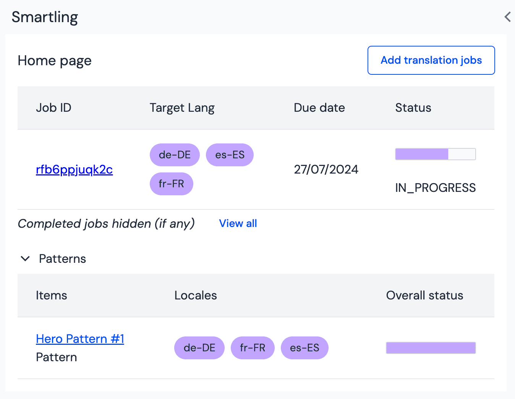Click the Home page heading
515x399 pixels.
55,61
